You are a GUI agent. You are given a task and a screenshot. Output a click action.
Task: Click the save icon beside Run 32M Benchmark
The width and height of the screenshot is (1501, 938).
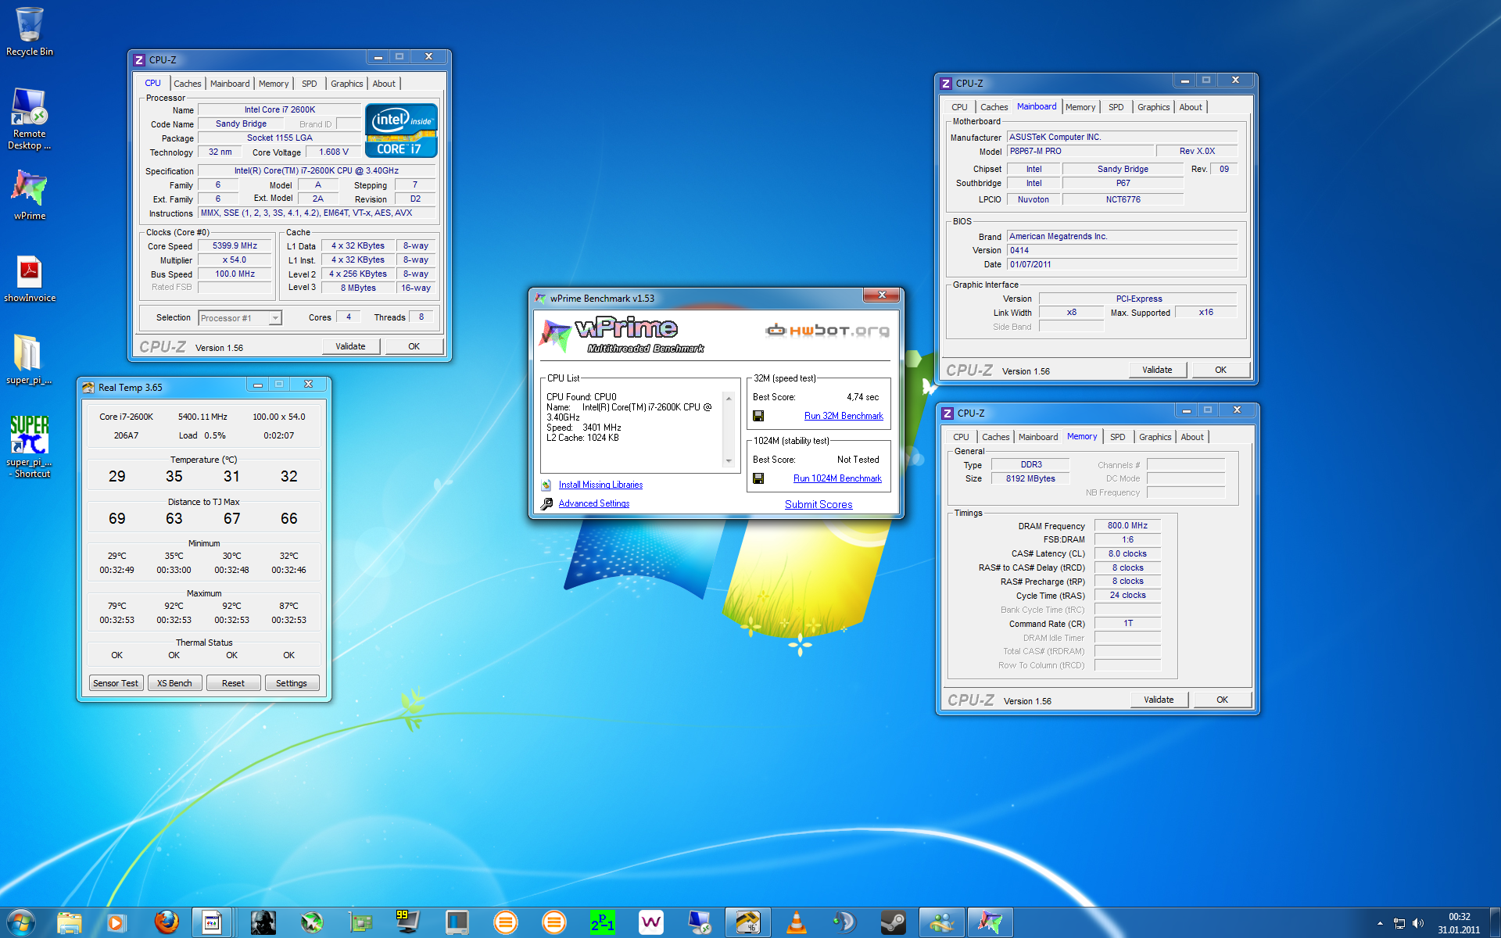click(758, 416)
